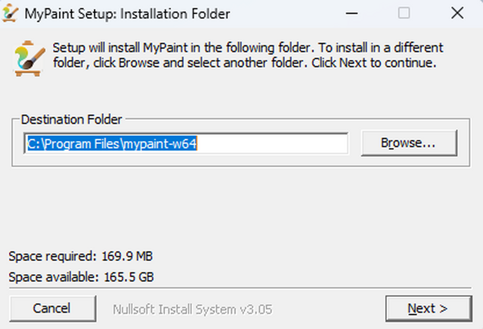Cancel the MyPaint installation
Image resolution: width=483 pixels, height=329 pixels.
52,309
